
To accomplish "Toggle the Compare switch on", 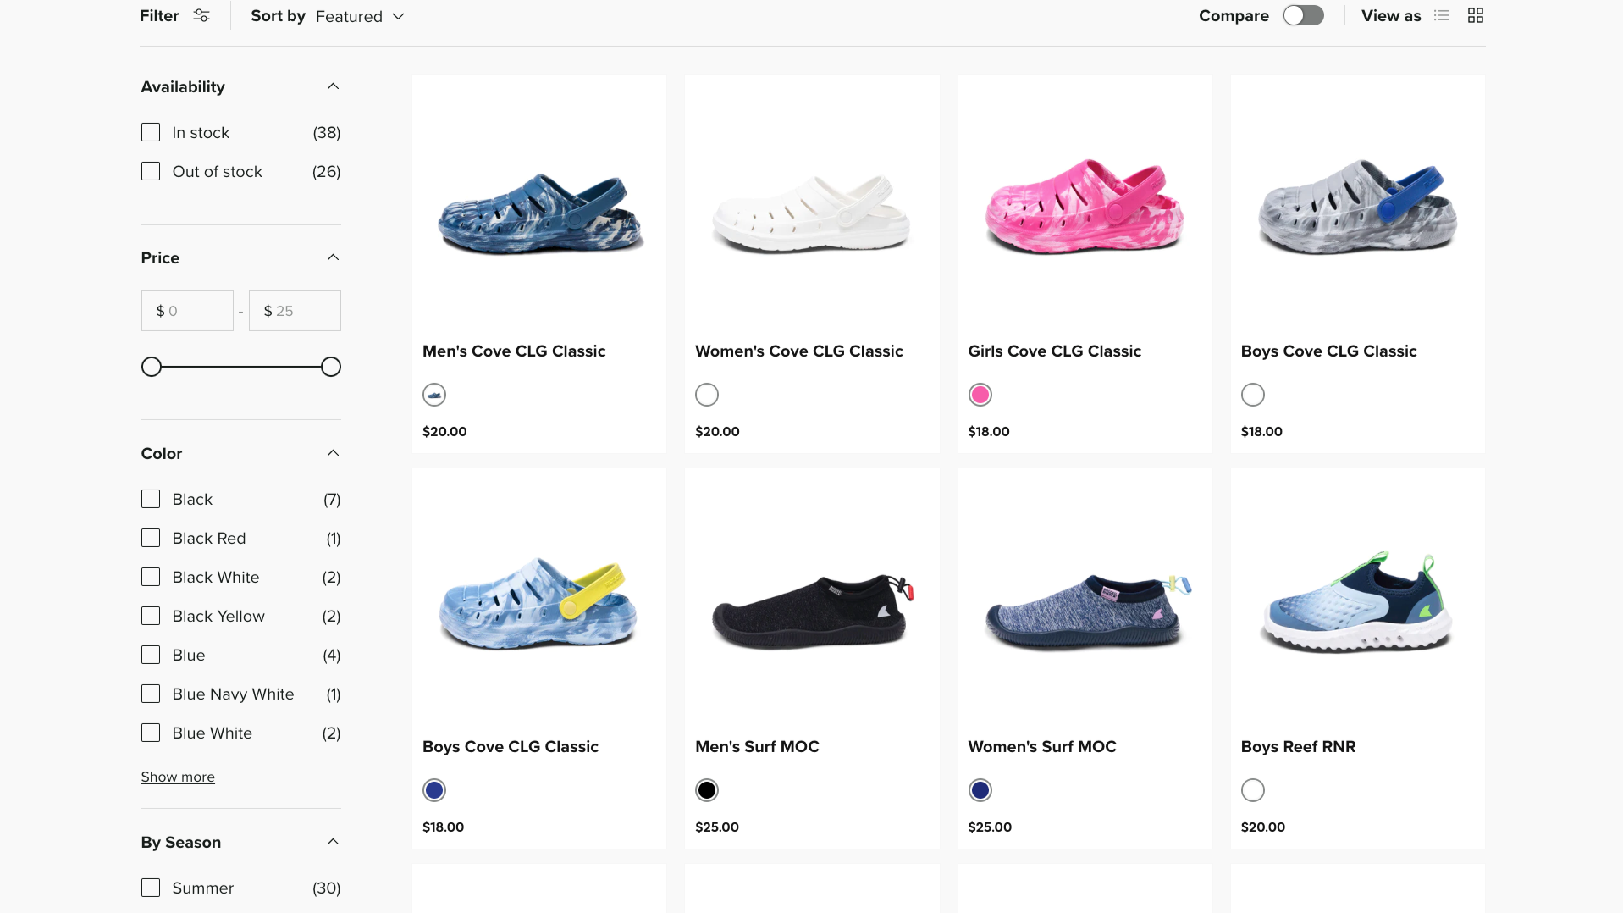I will (x=1303, y=15).
